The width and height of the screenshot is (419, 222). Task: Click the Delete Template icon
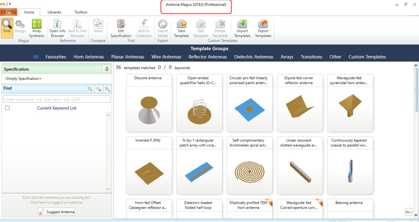(220, 24)
